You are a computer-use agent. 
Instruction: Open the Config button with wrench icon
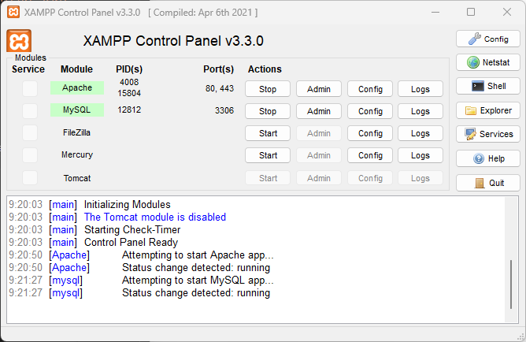pyautogui.click(x=487, y=39)
